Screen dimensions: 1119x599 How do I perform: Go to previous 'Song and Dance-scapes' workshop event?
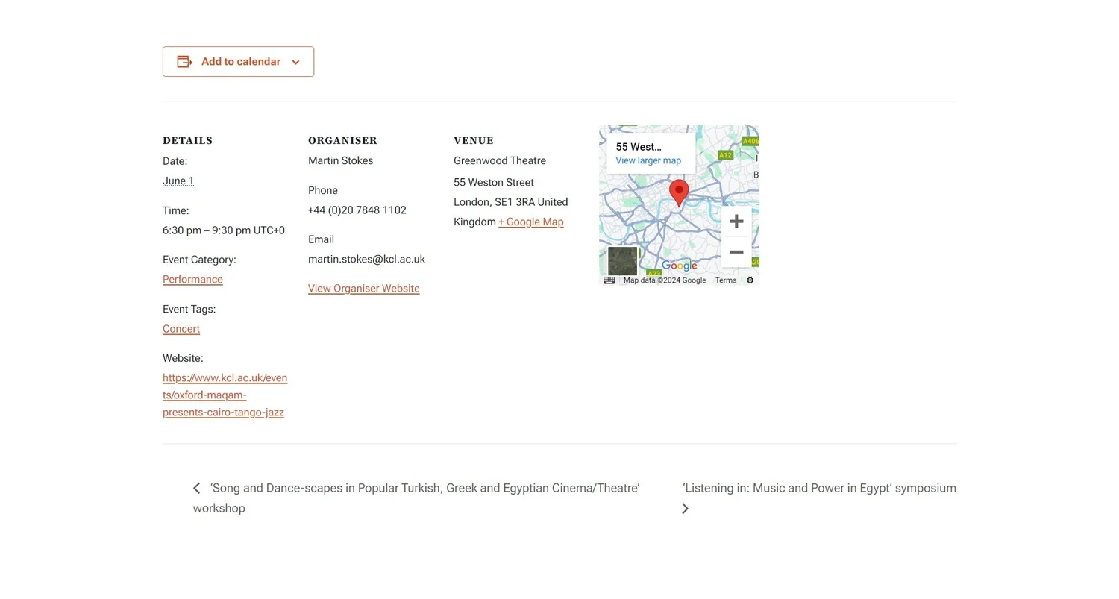click(416, 498)
